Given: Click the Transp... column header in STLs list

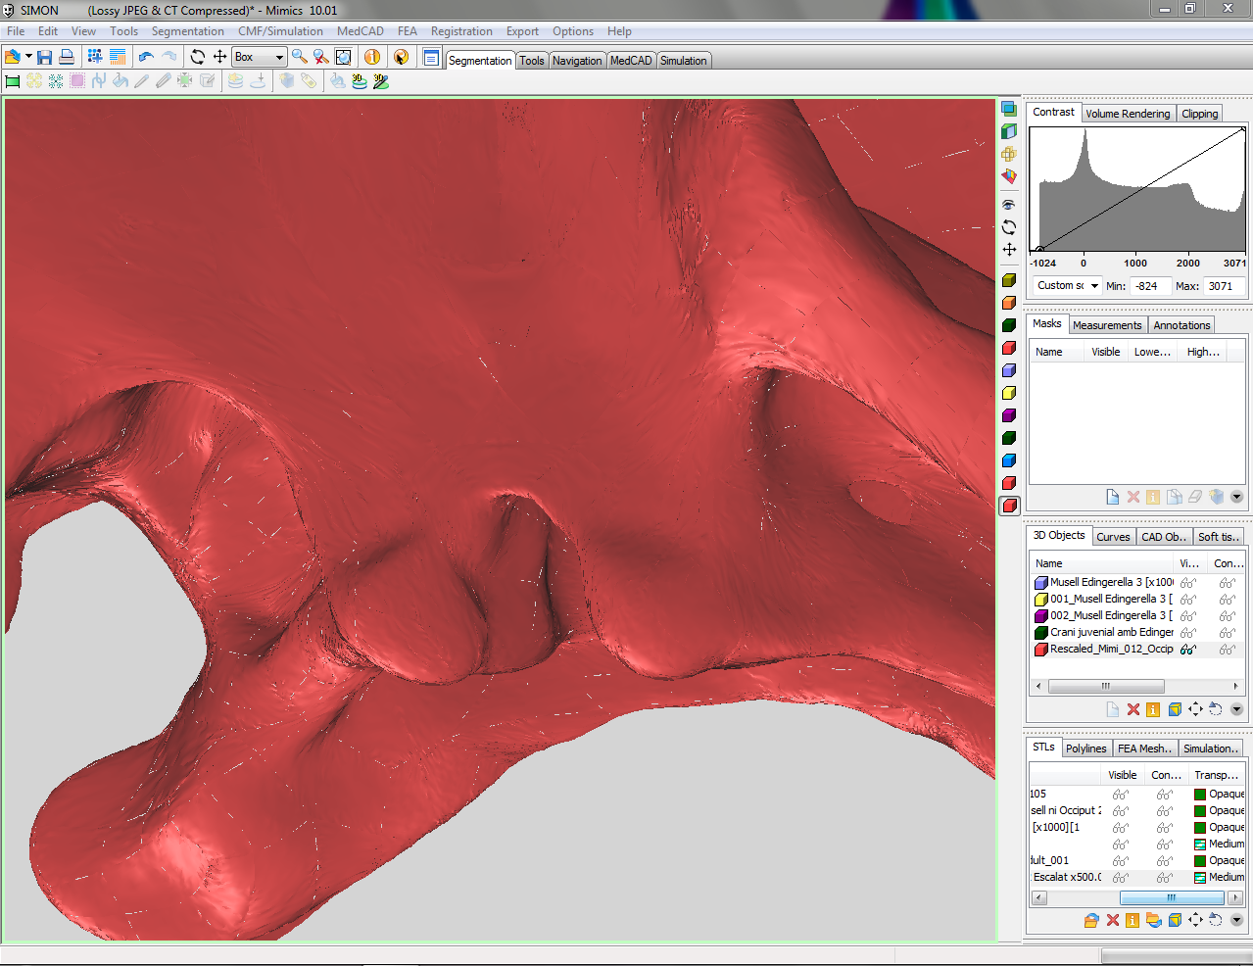Looking at the screenshot, I should tap(1216, 775).
